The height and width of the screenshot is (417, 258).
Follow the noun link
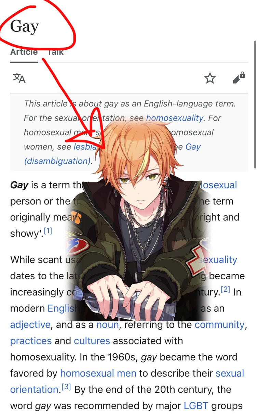click(x=108, y=325)
